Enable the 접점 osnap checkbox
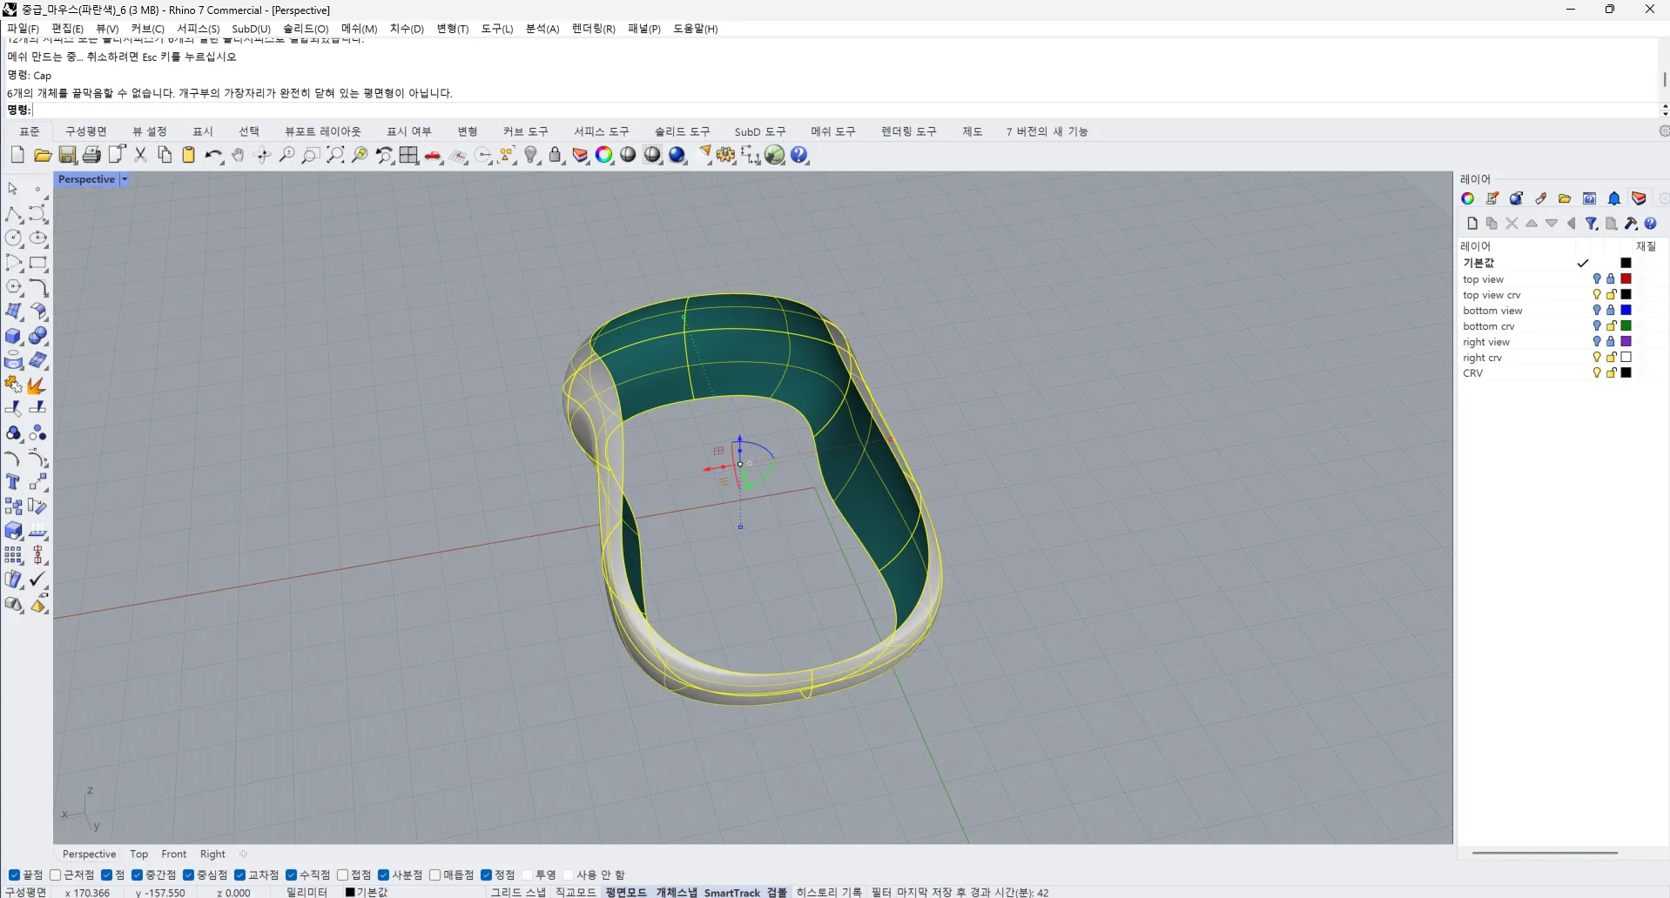1670x898 pixels. (x=342, y=875)
